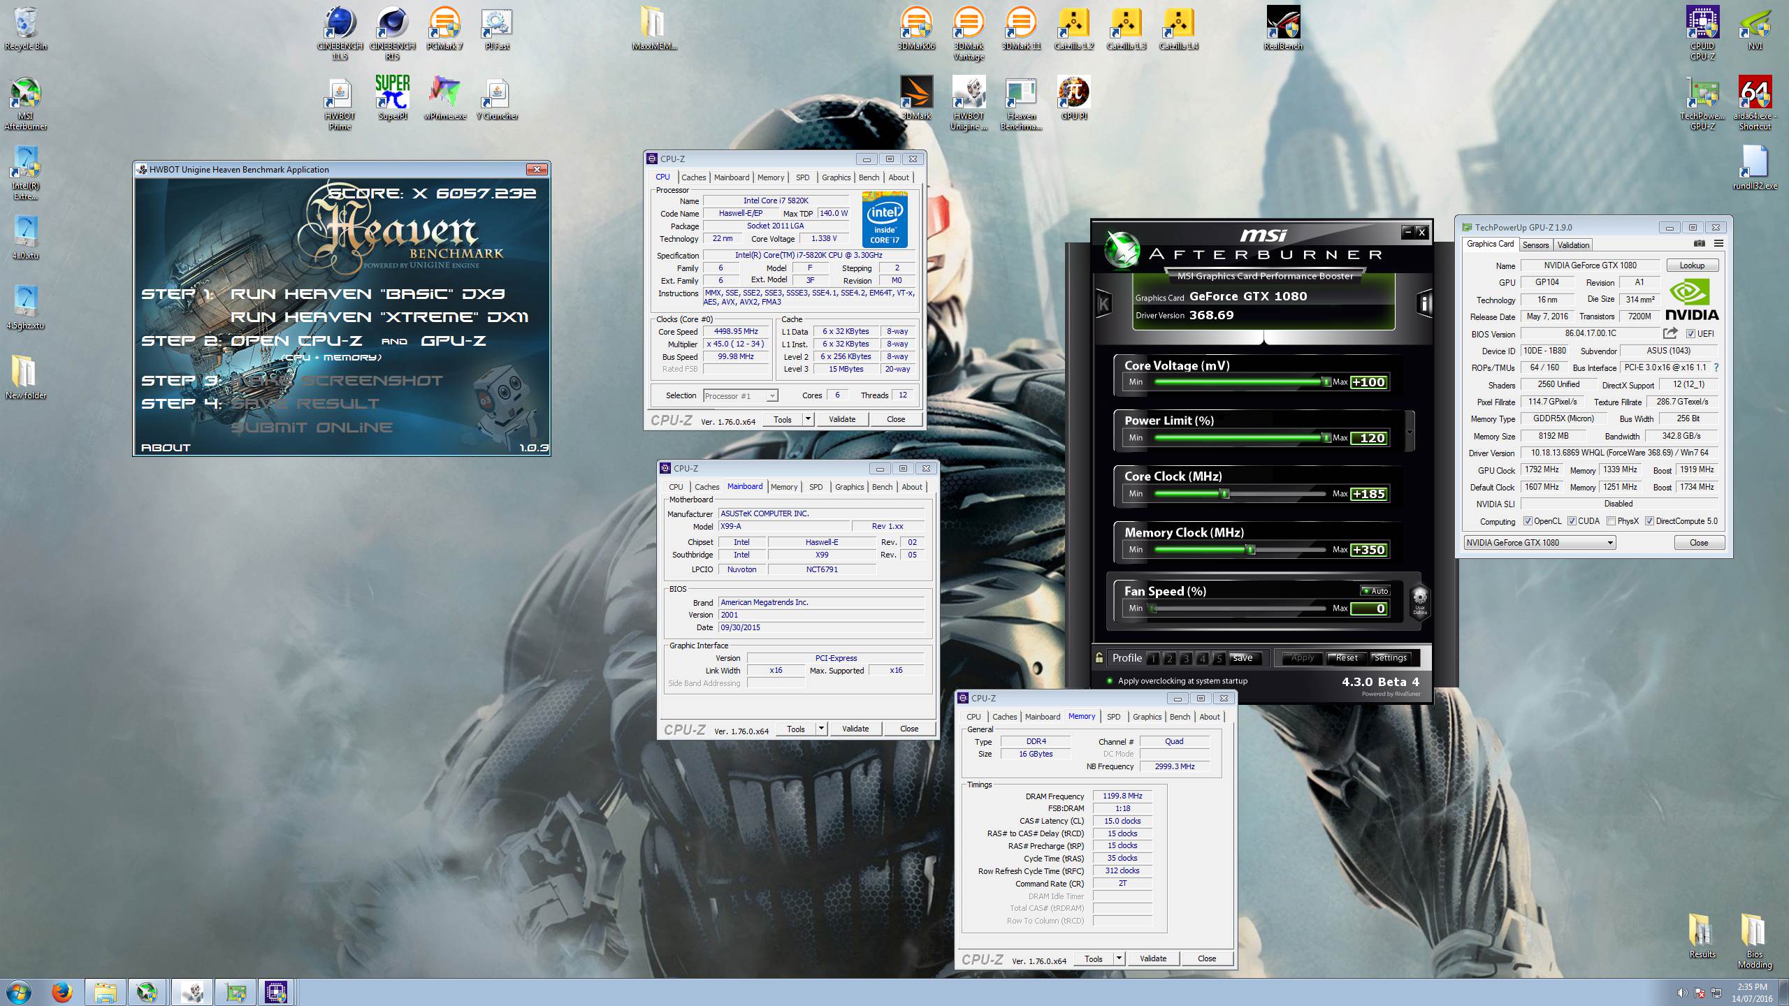The height and width of the screenshot is (1006, 1789).
Task: Click the Power Limit 120 value field
Action: 1368,438
